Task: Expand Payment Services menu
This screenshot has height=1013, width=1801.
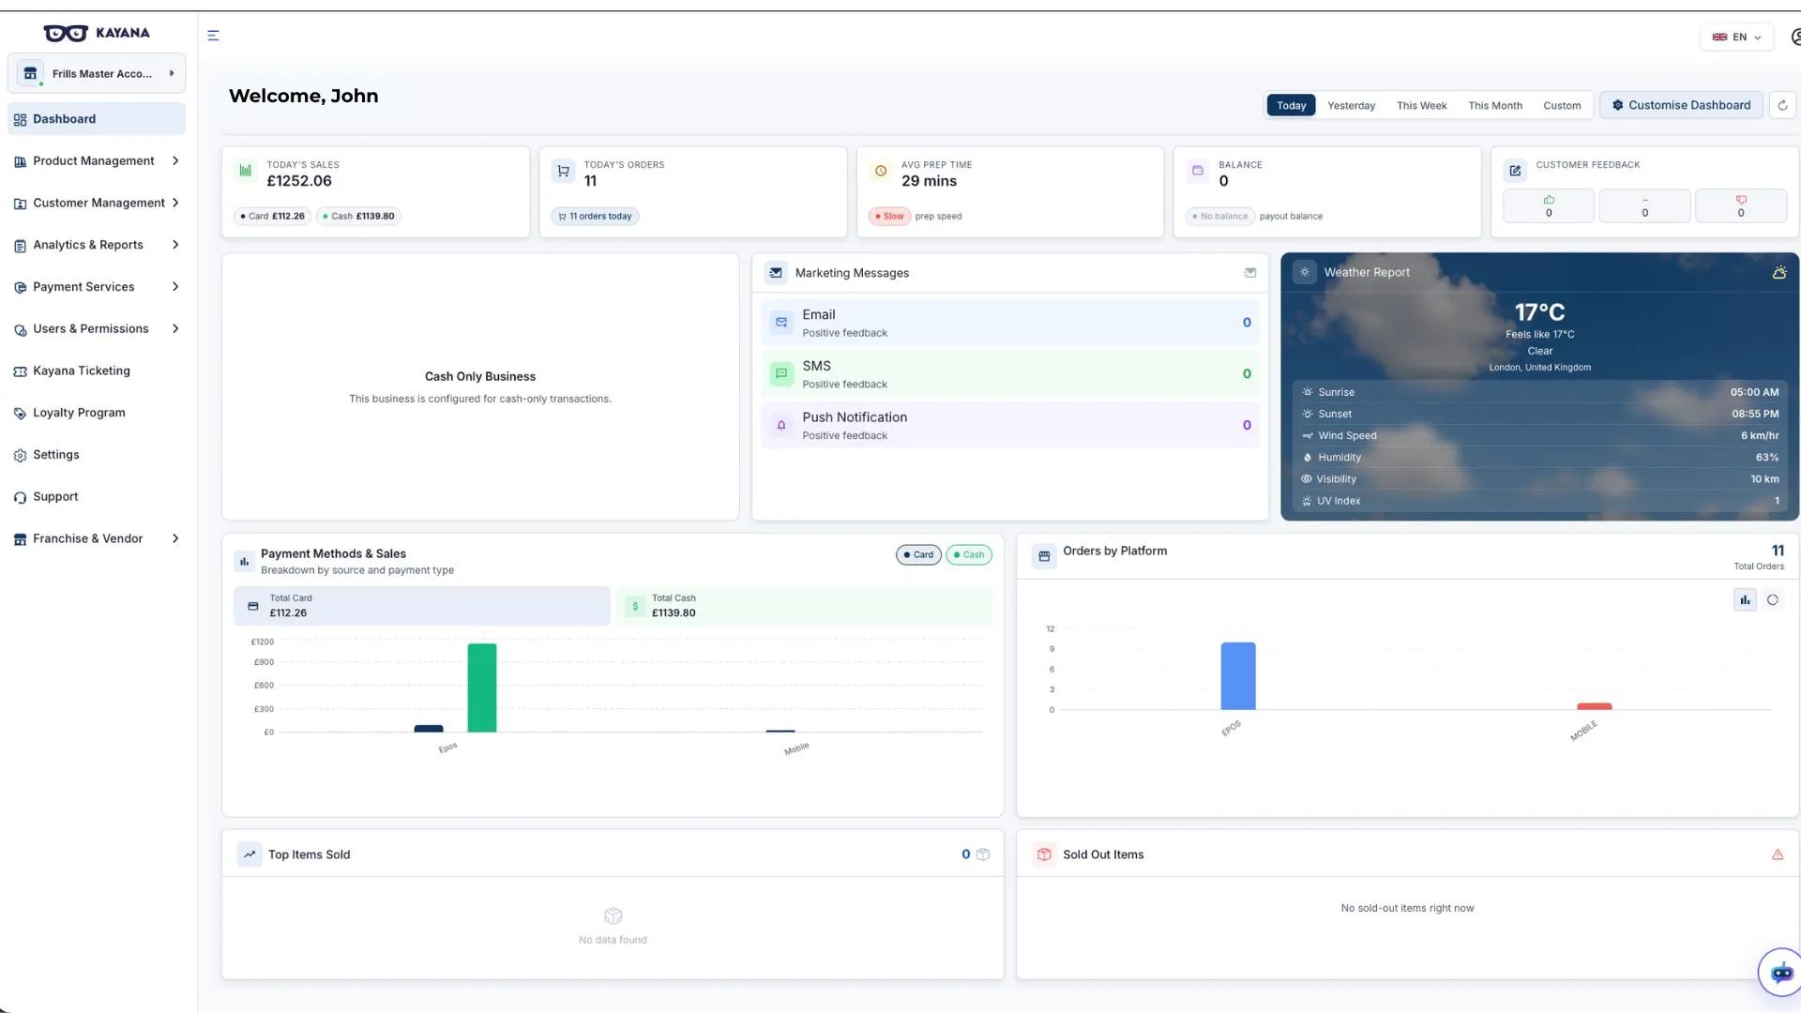Action: pyautogui.click(x=97, y=287)
